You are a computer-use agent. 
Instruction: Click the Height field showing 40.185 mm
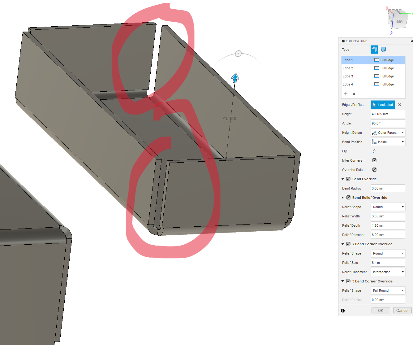(x=388, y=114)
